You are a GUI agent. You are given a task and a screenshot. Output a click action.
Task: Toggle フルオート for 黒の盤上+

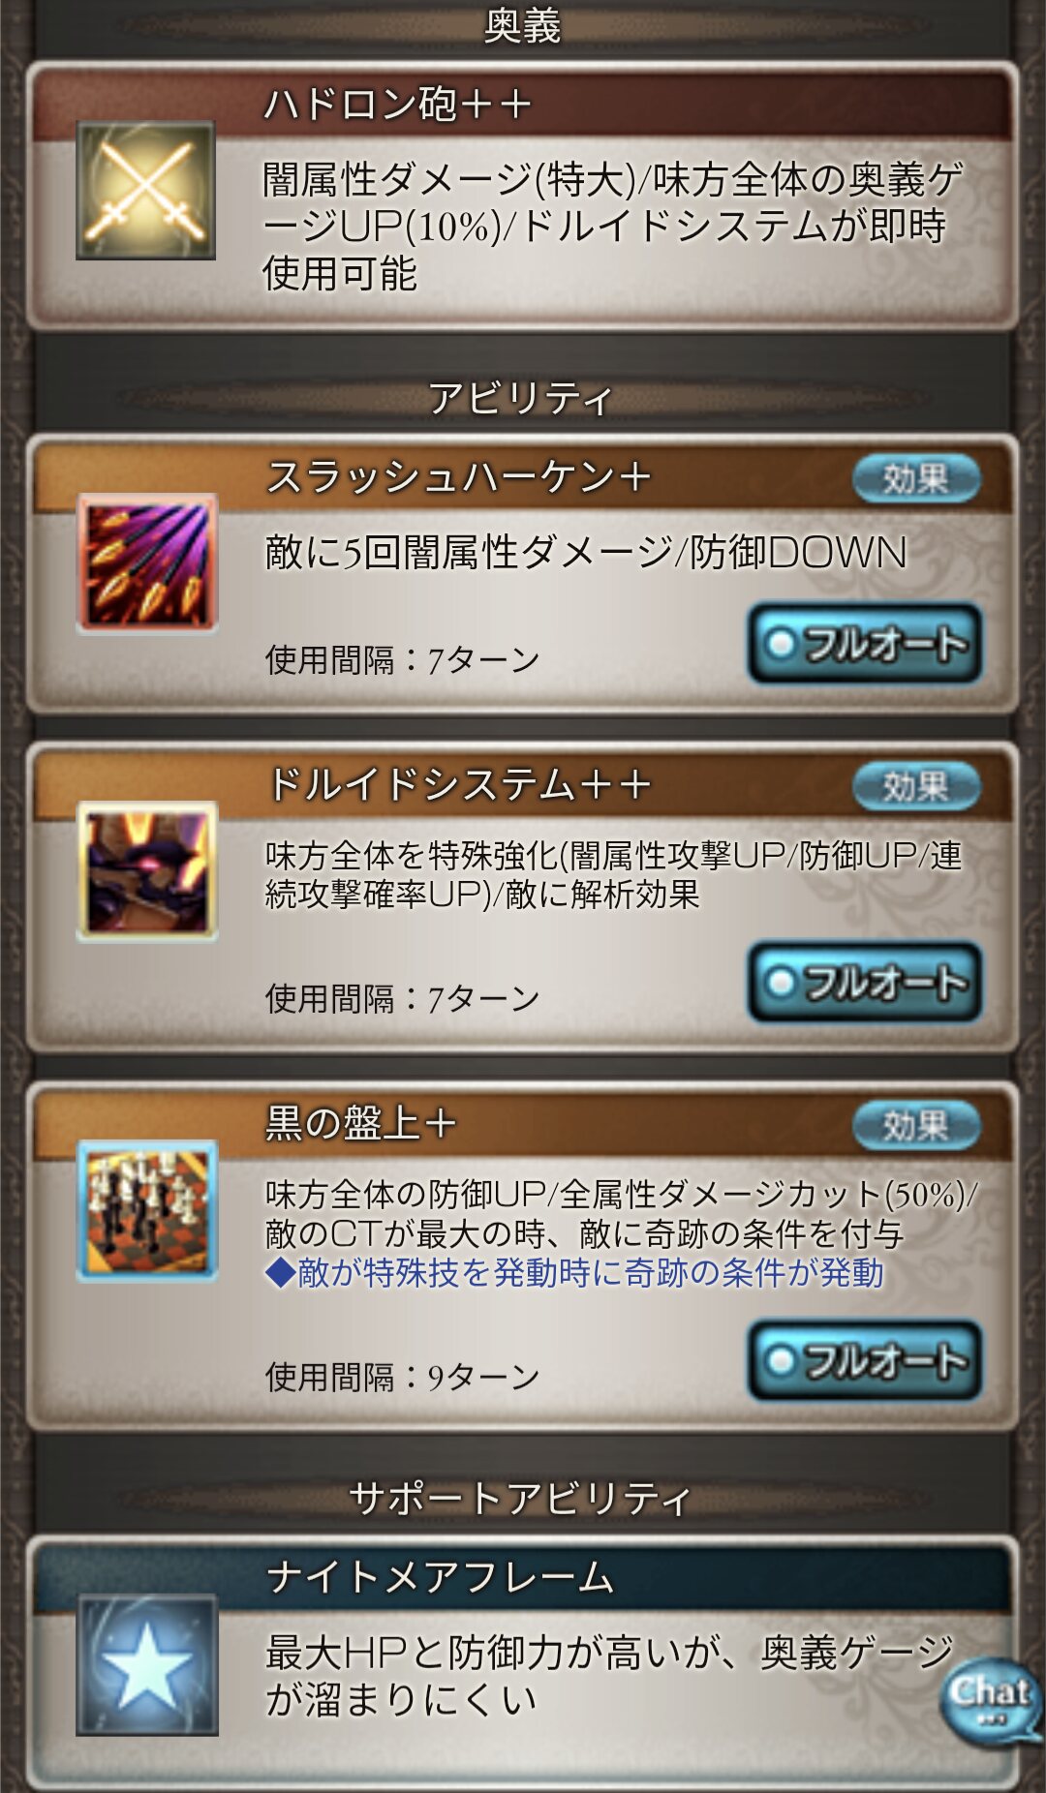click(x=866, y=1360)
